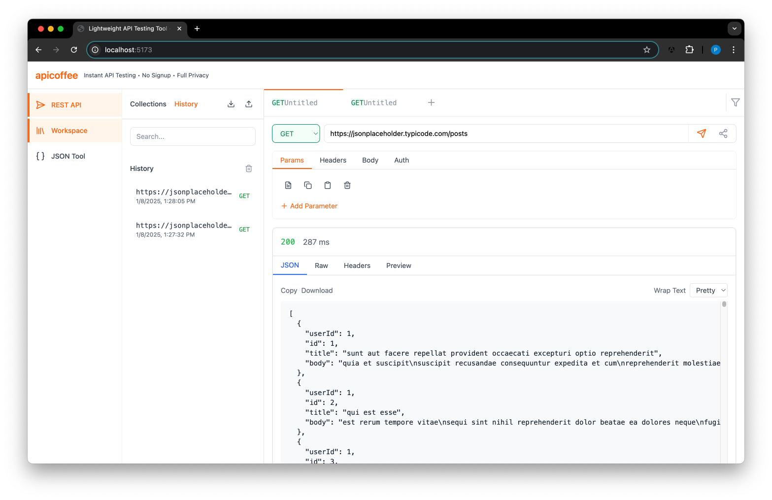Click the 287 ms response time

pos(316,242)
